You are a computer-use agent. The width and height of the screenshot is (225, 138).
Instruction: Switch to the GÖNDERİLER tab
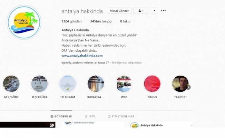[x=61, y=116]
